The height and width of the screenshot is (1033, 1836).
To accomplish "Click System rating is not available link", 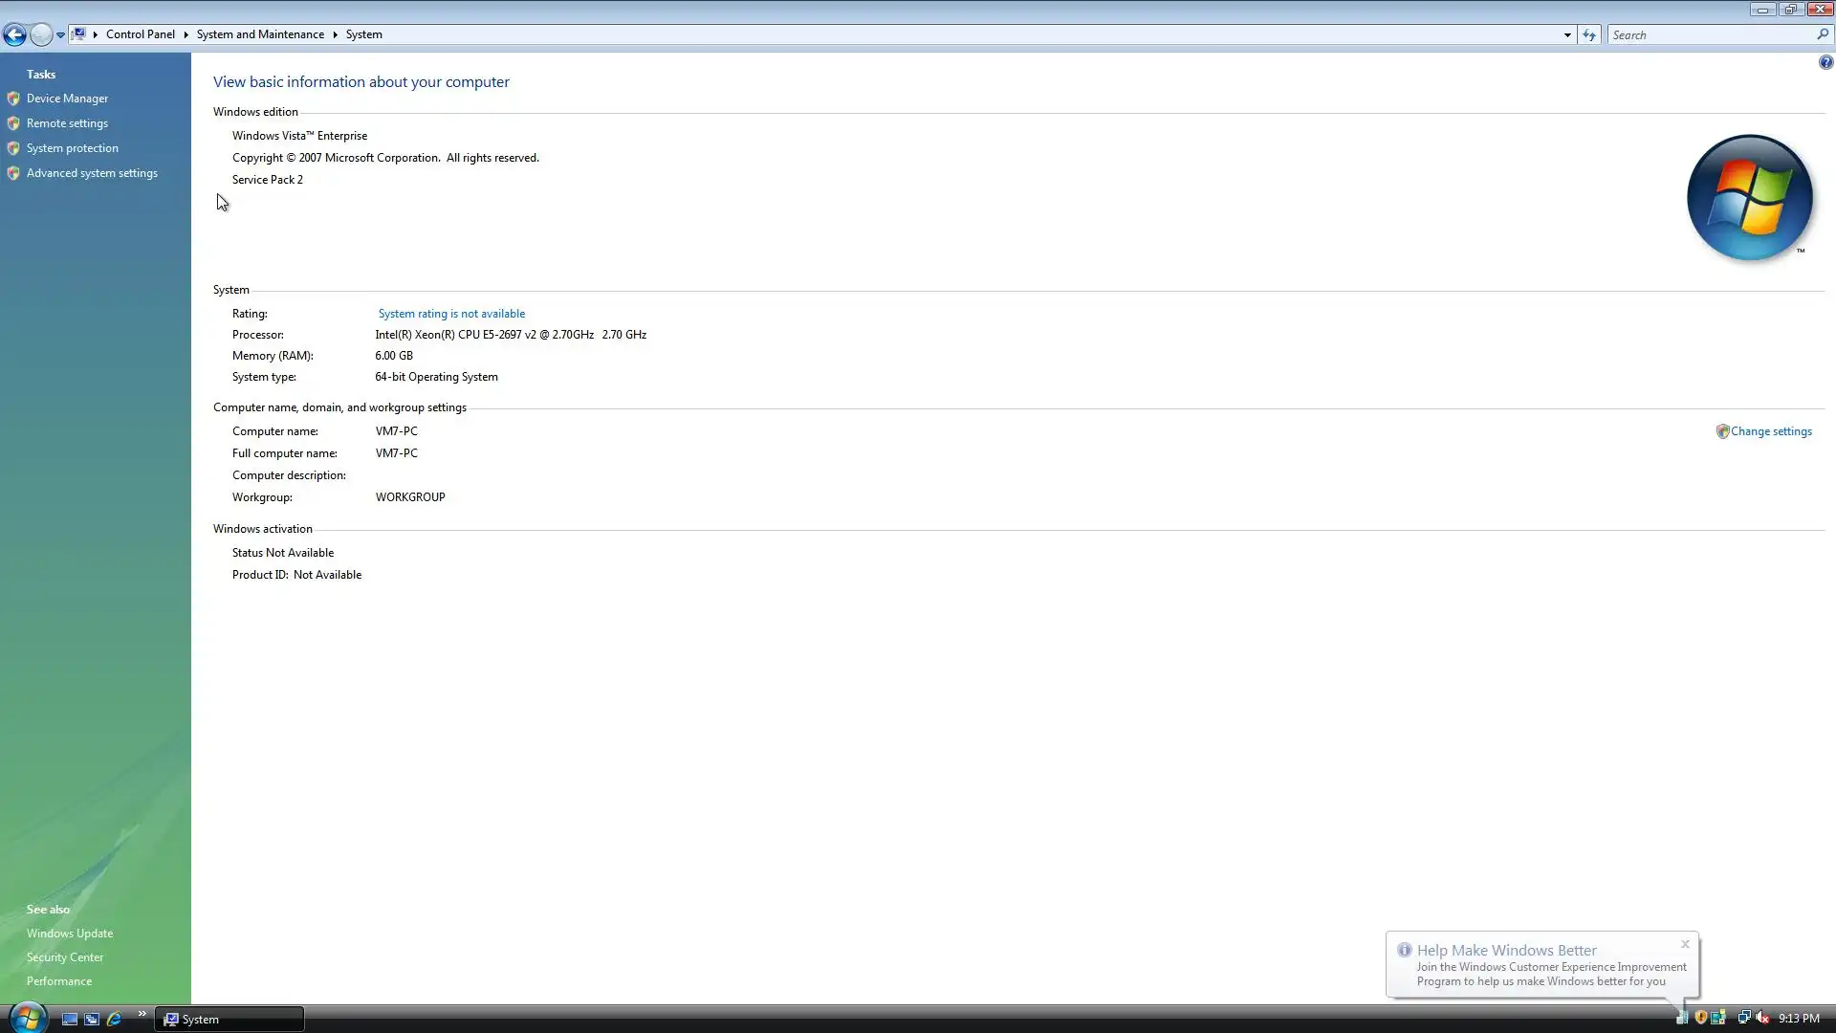I will [451, 314].
